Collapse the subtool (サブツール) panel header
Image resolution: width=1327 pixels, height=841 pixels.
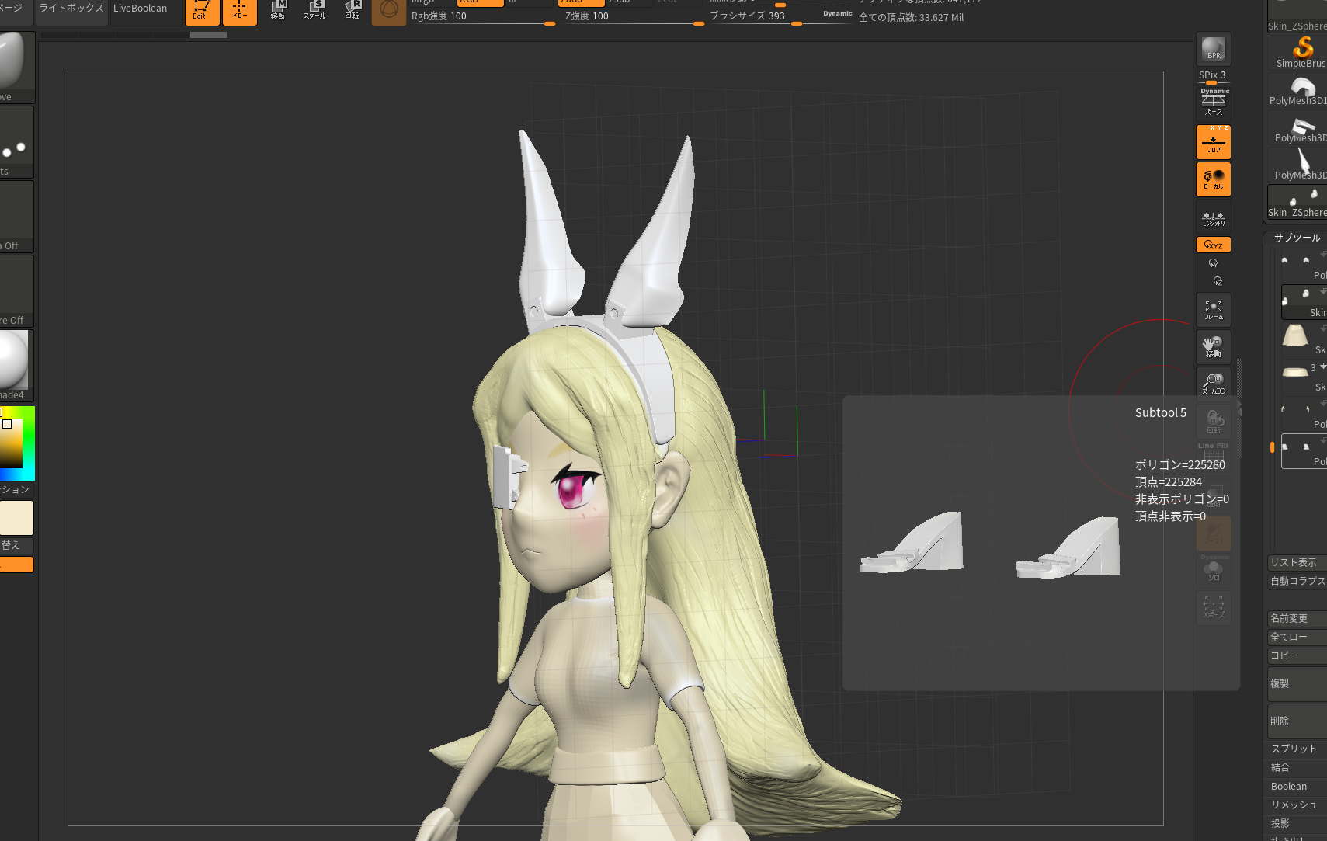pyautogui.click(x=1297, y=238)
